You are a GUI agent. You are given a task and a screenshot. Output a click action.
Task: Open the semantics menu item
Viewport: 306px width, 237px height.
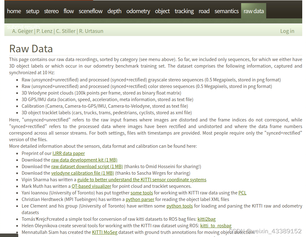pos(227,11)
